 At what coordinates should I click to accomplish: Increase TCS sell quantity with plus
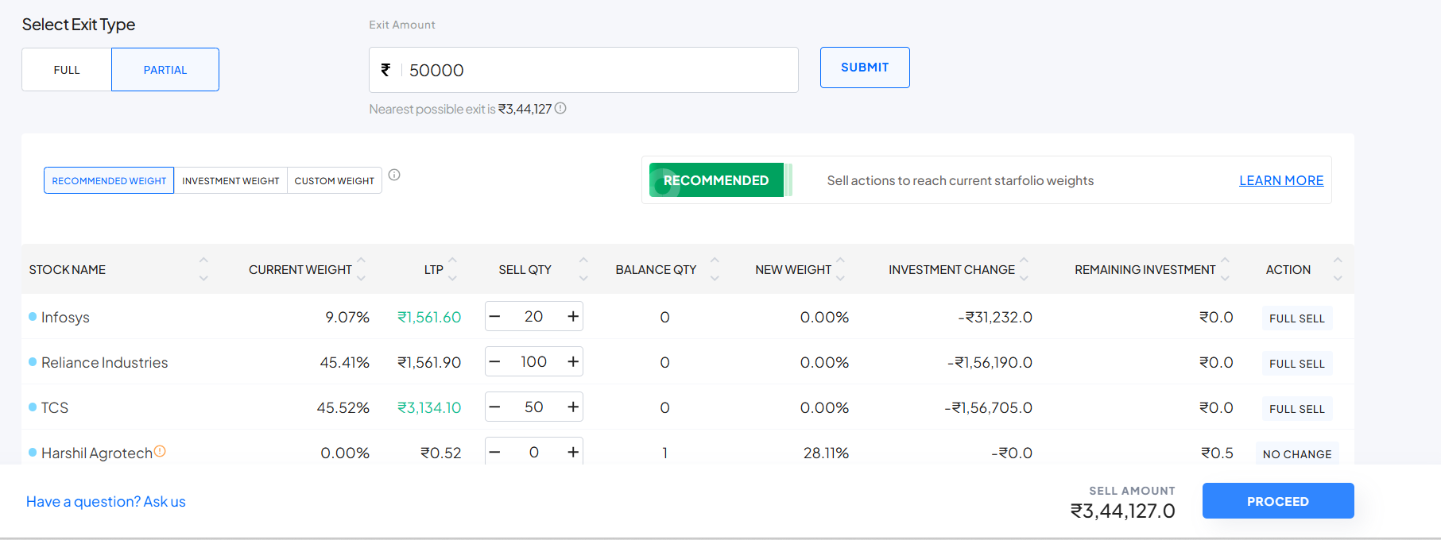[x=572, y=407]
